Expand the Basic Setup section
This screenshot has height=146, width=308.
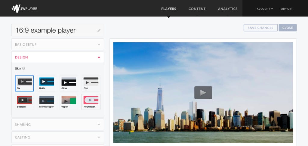tap(57, 44)
